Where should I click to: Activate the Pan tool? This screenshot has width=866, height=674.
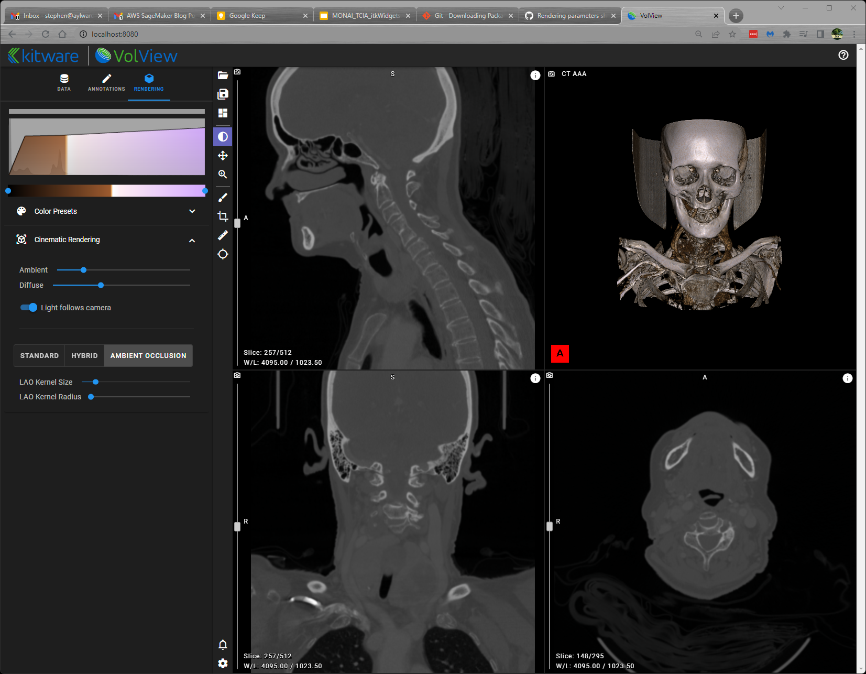223,155
